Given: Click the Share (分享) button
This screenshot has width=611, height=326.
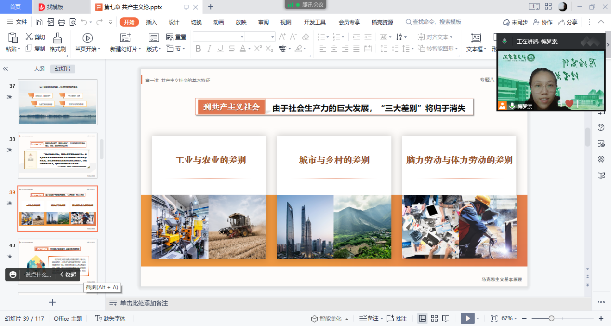Looking at the screenshot, I should [568, 22].
